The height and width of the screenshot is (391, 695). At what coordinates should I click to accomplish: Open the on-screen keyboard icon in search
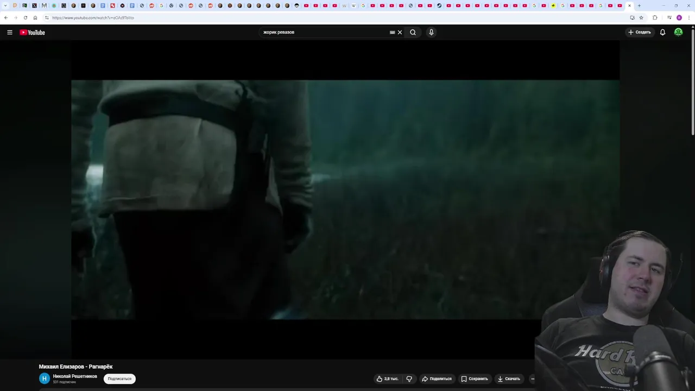[x=392, y=32]
